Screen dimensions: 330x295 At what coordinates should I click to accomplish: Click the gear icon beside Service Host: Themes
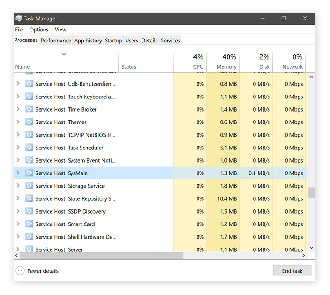tap(29, 122)
